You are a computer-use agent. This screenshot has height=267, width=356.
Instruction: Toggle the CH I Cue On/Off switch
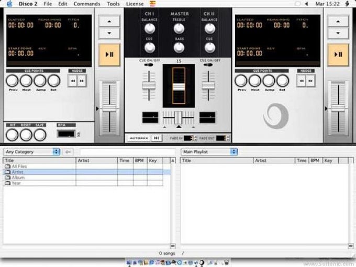point(149,65)
